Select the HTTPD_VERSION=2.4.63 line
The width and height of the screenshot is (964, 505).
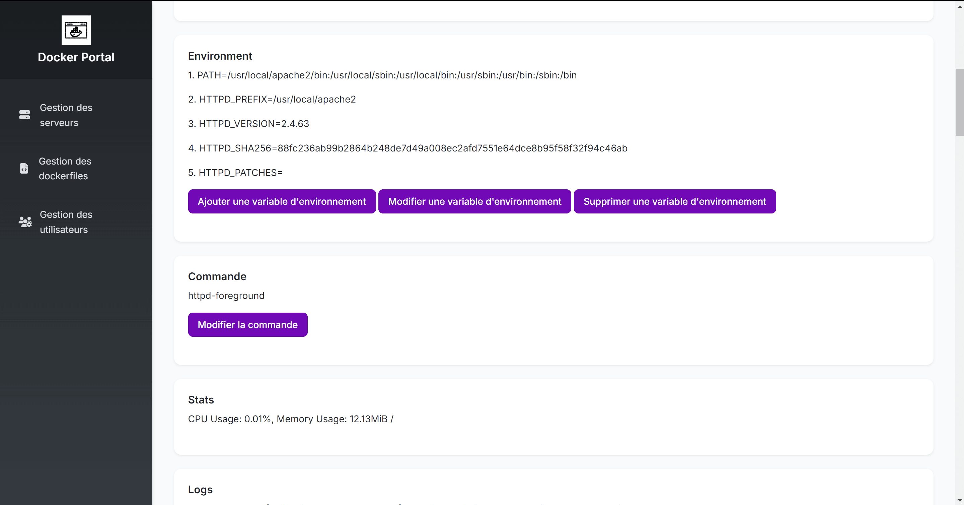click(x=249, y=124)
